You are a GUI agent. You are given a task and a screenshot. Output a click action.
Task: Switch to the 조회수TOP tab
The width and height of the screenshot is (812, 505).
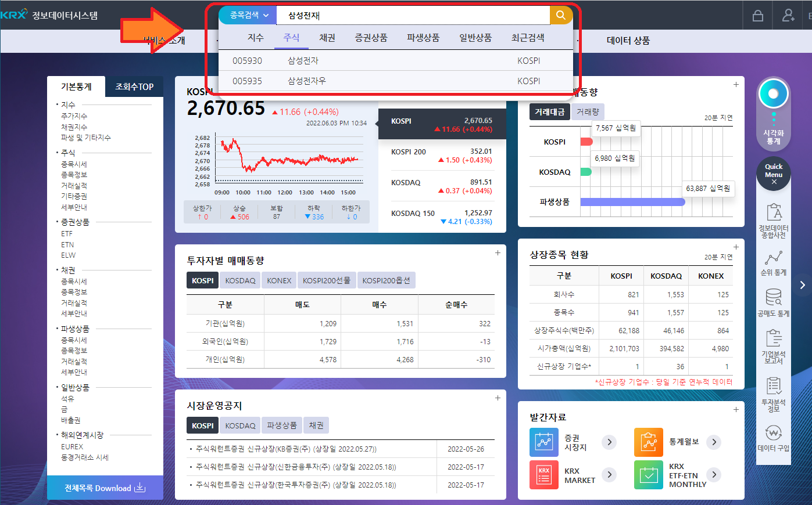click(134, 86)
